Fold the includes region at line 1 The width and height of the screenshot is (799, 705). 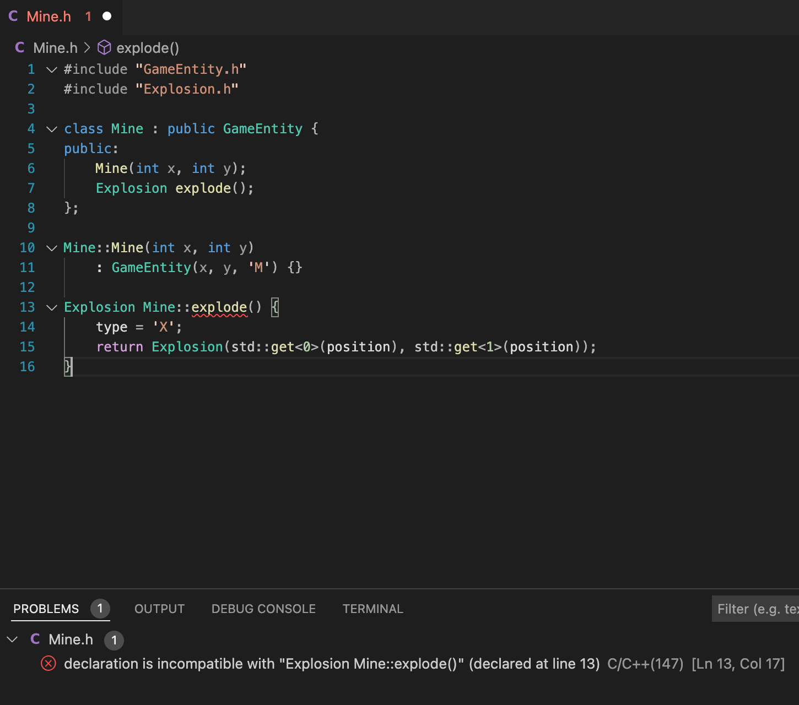coord(51,69)
